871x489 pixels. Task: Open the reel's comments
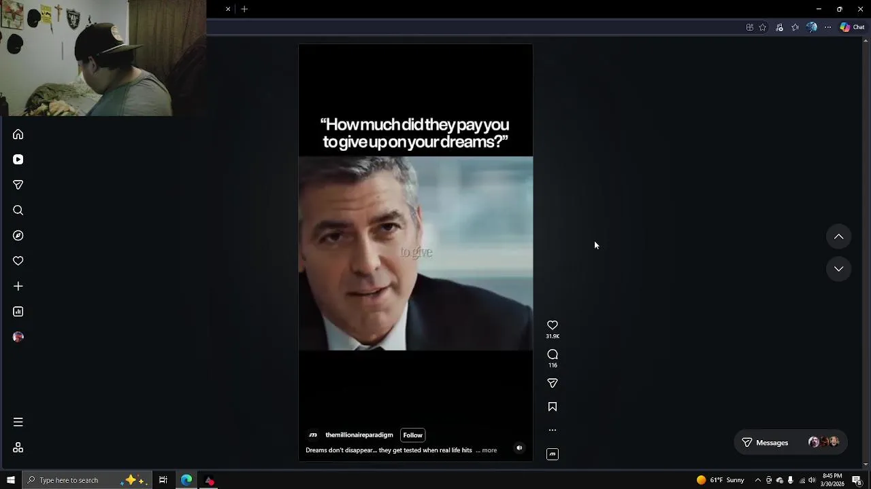point(553,355)
